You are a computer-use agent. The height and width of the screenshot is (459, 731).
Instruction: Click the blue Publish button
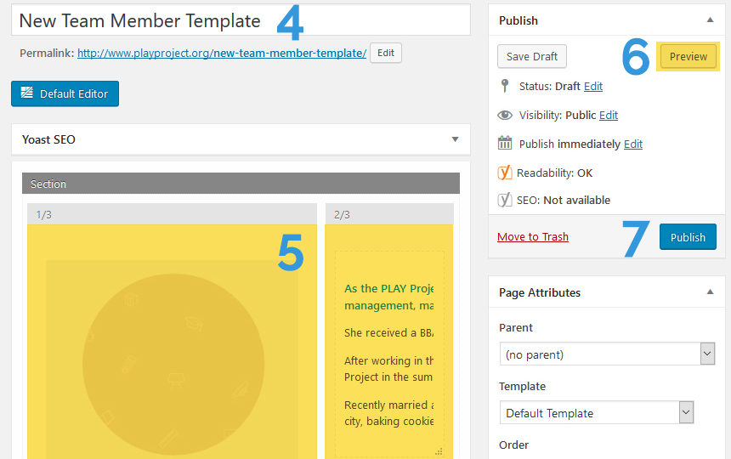[x=688, y=236]
